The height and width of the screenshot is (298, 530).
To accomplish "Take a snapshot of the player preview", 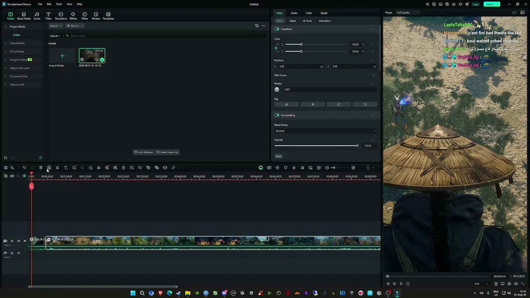I will 509,284.
